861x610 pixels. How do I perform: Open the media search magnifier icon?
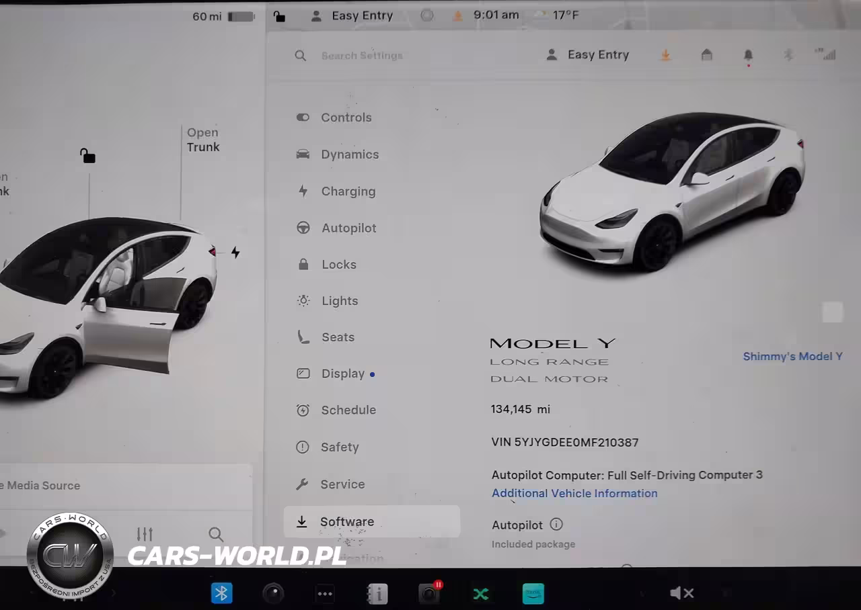(216, 534)
